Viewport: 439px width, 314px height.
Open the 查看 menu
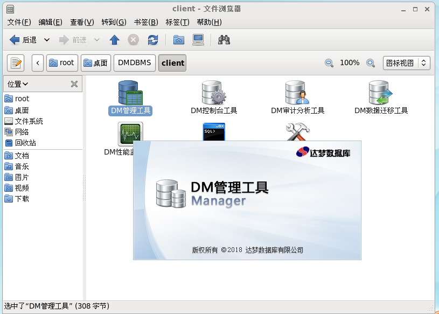(81, 22)
